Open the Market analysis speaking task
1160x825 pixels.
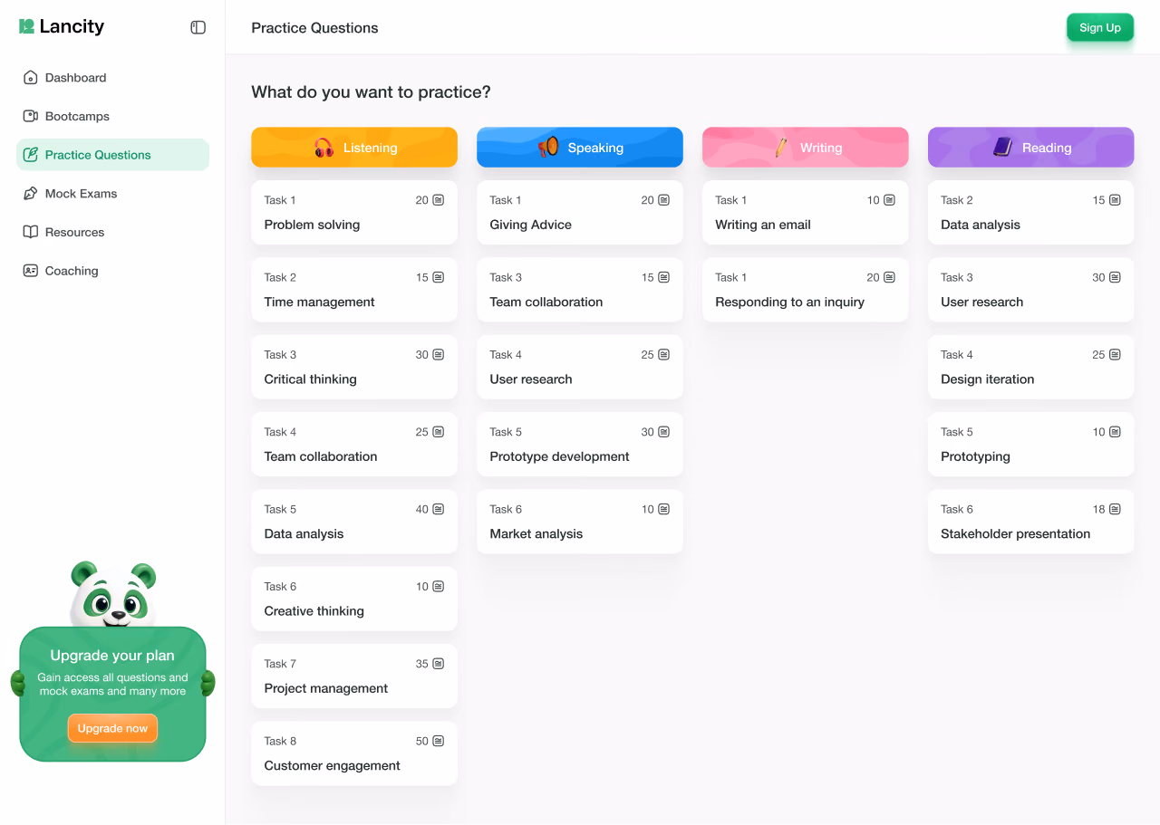580,522
